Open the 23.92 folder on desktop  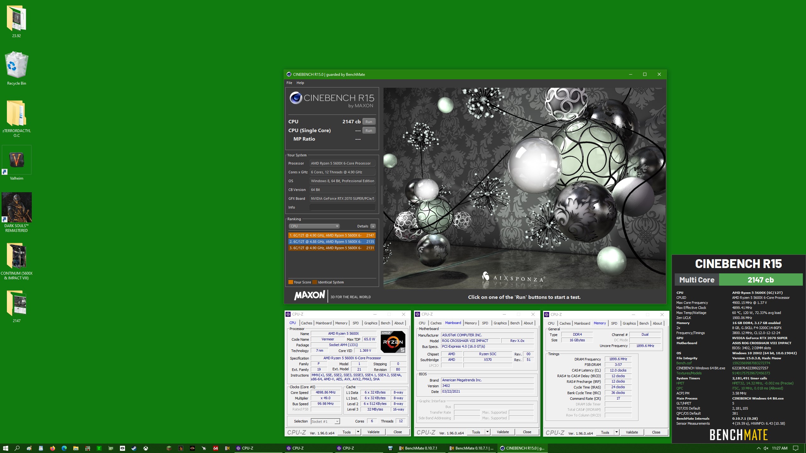point(16,21)
